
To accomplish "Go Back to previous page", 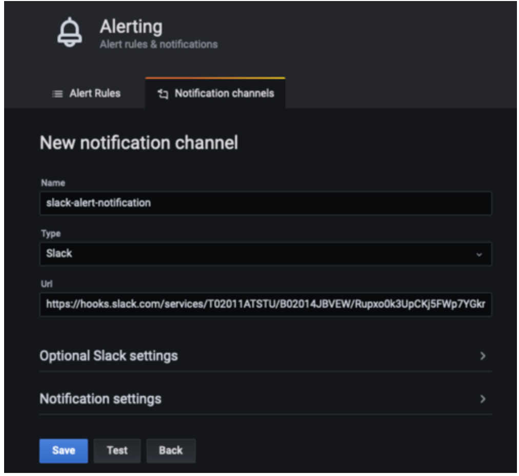I will [171, 450].
